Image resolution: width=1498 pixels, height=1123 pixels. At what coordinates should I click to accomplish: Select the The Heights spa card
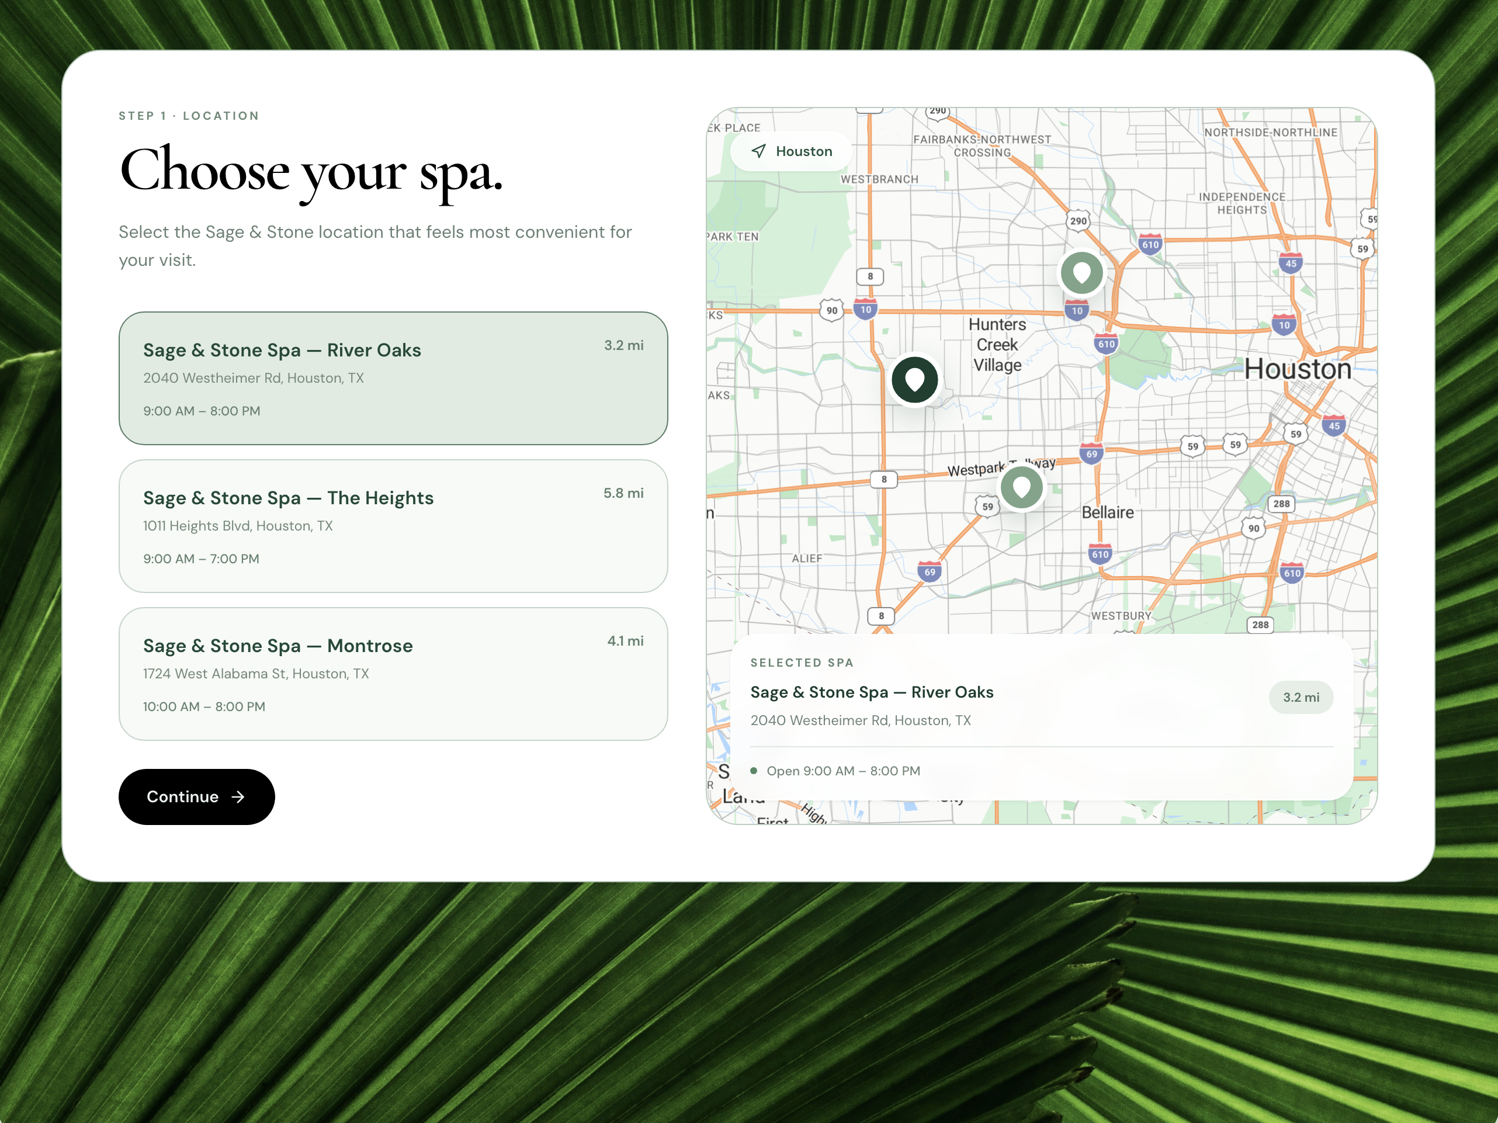(393, 526)
